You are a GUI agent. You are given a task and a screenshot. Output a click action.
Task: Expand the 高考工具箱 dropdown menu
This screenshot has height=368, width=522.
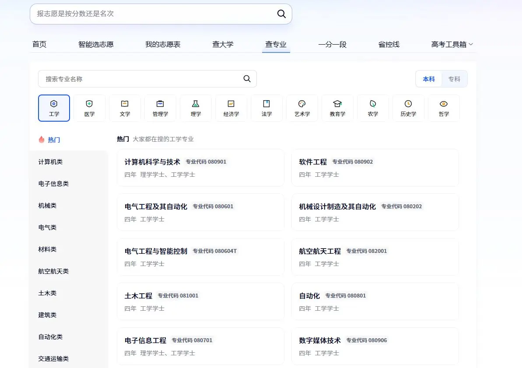coord(452,44)
